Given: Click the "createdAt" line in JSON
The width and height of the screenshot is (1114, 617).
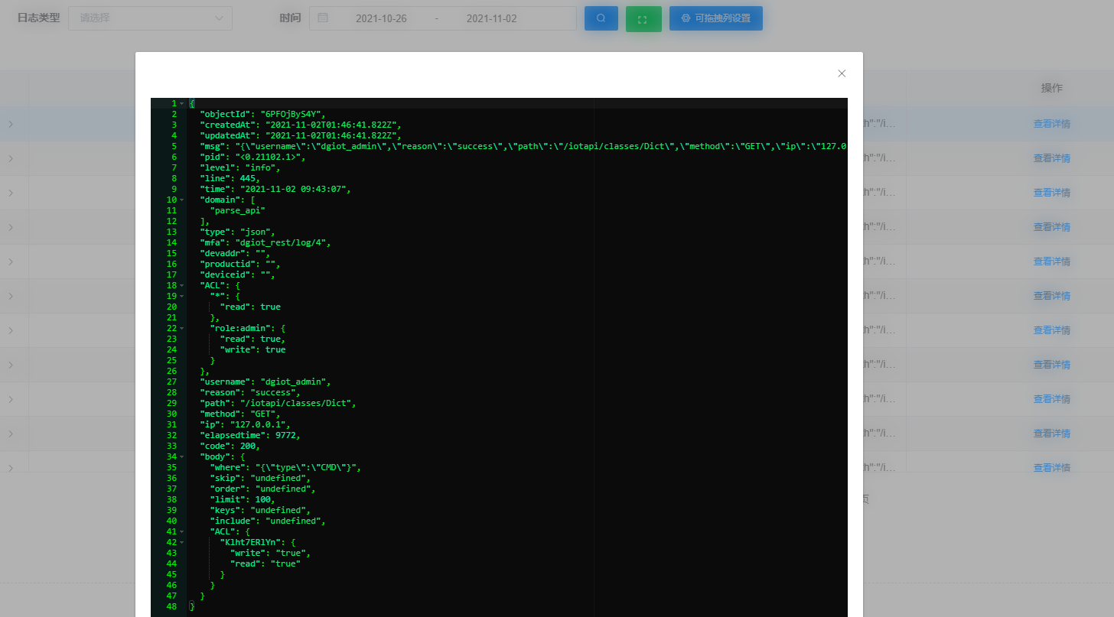Looking at the screenshot, I should click(x=301, y=125).
